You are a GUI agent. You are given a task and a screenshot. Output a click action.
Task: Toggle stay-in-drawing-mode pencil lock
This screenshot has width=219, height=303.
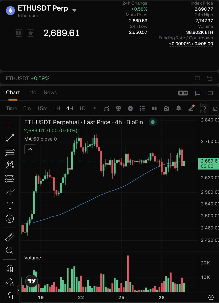coord(10,282)
